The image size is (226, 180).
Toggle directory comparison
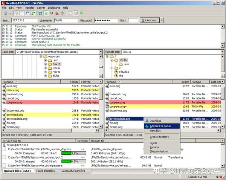click(76, 14)
